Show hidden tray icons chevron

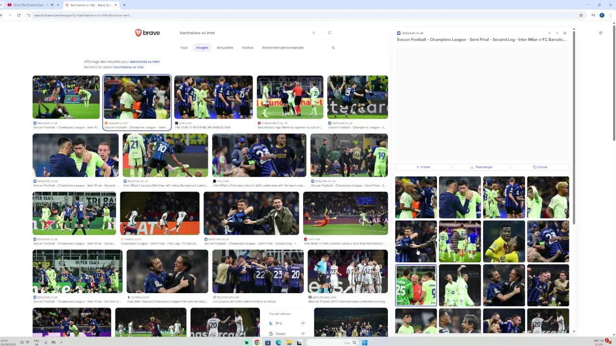coord(61,343)
